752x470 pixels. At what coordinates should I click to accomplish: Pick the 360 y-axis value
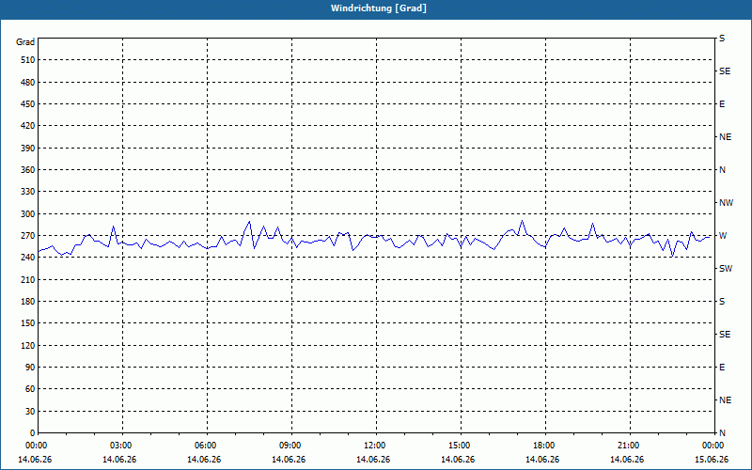coord(28,170)
